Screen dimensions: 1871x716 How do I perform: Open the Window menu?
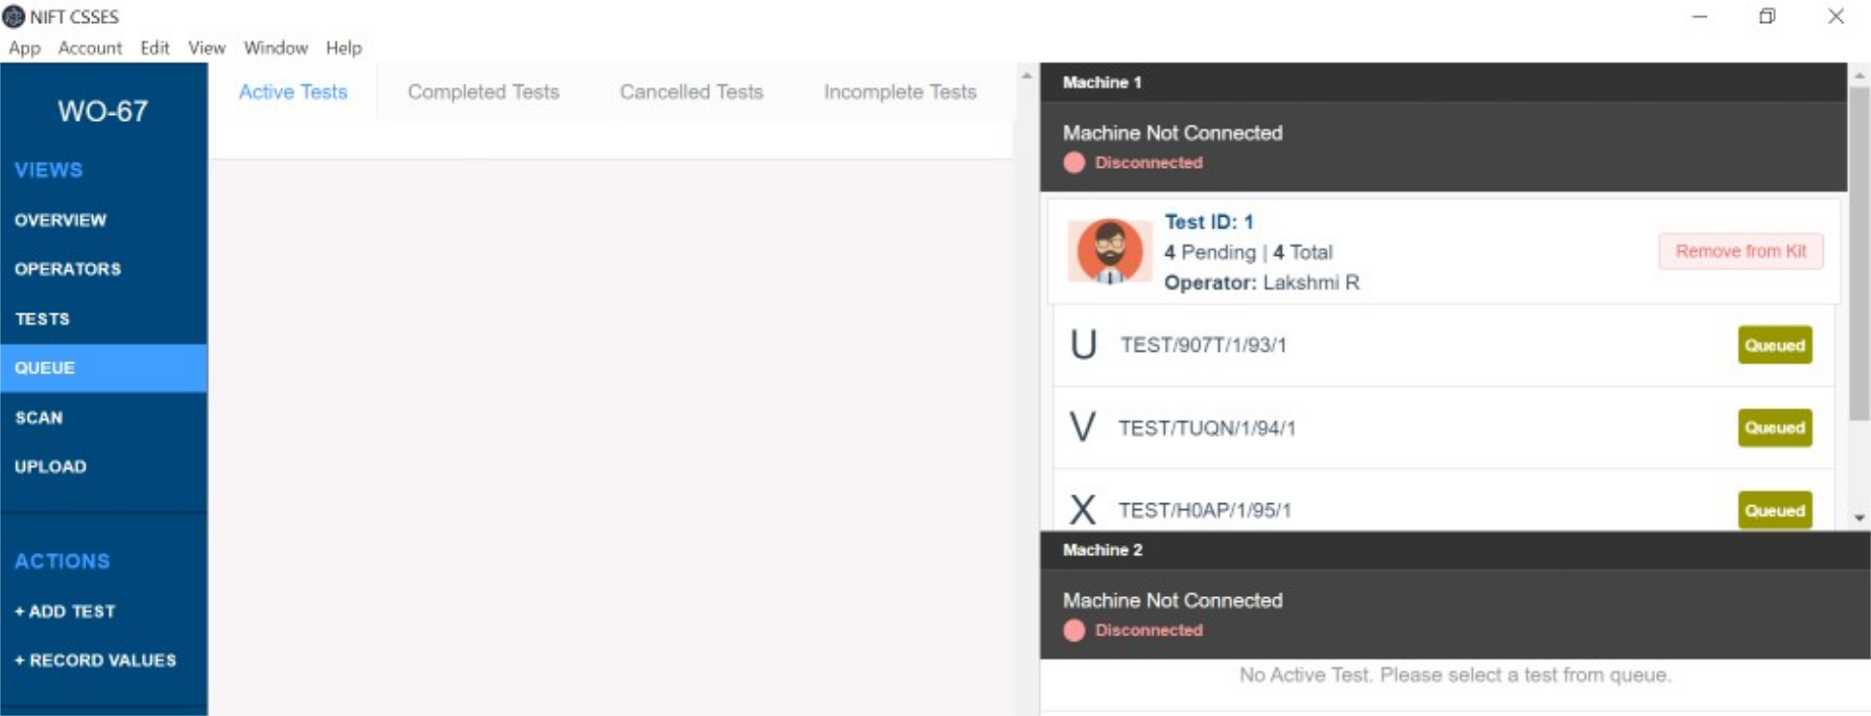275,48
